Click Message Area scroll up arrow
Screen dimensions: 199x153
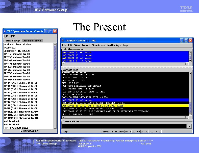coord(190,74)
